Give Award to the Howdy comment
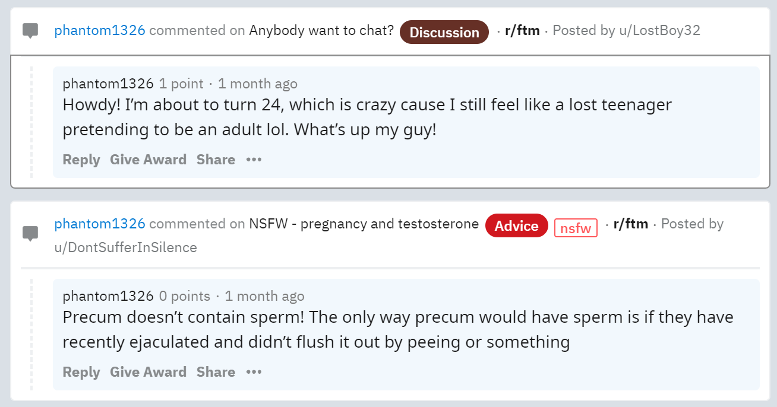The height and width of the screenshot is (407, 777). [148, 160]
